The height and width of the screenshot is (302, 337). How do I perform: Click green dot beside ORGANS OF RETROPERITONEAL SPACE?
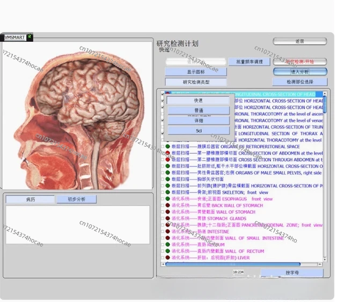(167, 147)
